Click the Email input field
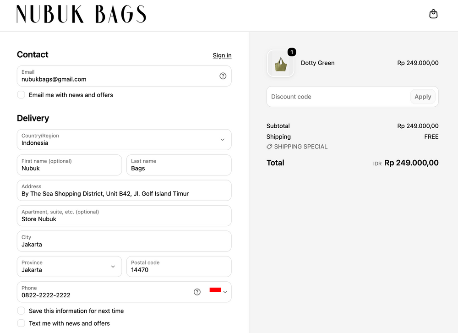Image resolution: width=458 pixels, height=333 pixels. [124, 76]
